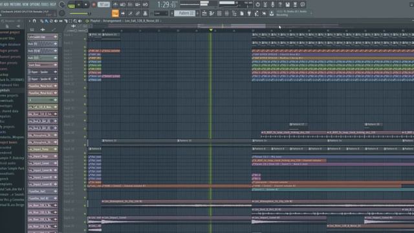Image resolution: width=414 pixels, height=233 pixels.
Task: Select the playlist slice tool
Action: [x=65, y=21]
